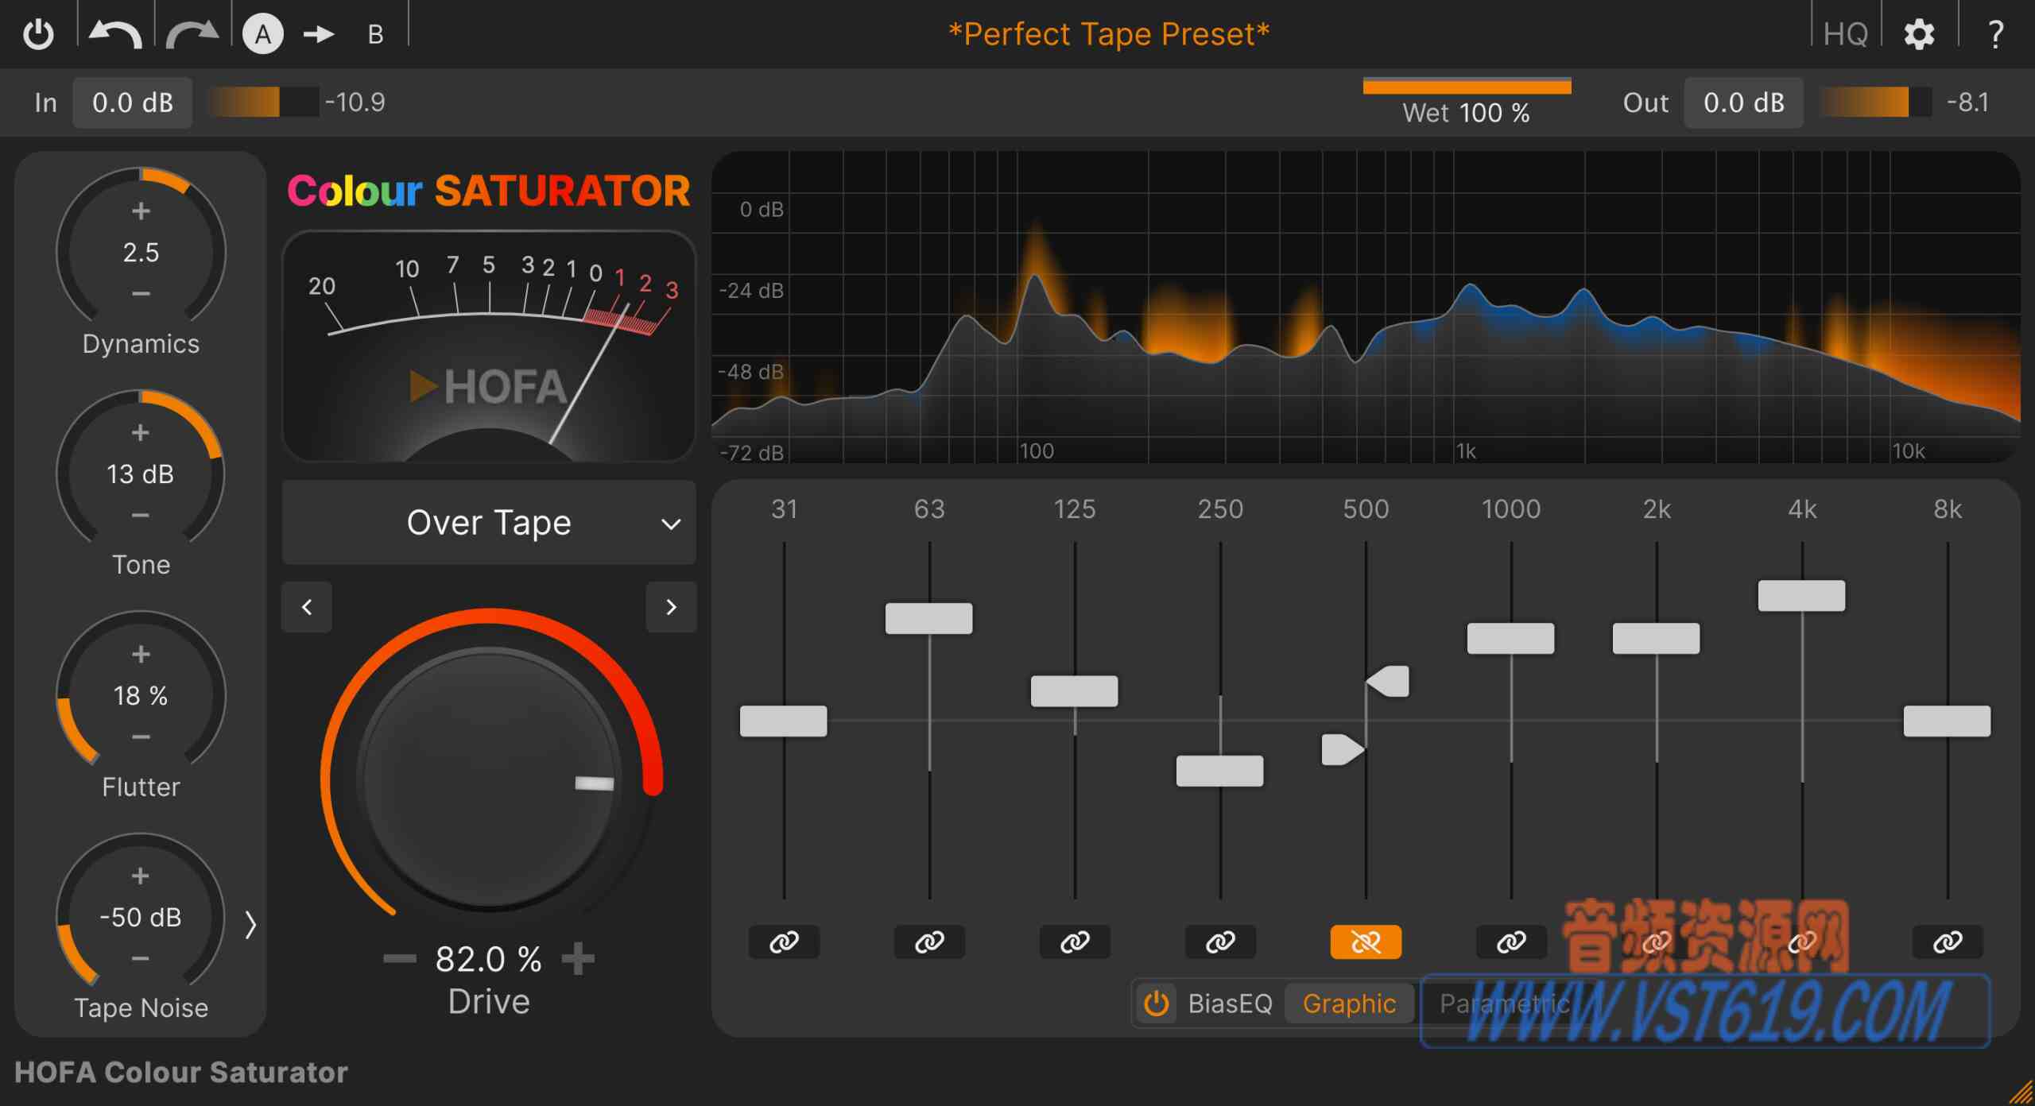This screenshot has width=2035, height=1106.
Task: Open the settings gear icon
Action: pyautogui.click(x=1919, y=33)
